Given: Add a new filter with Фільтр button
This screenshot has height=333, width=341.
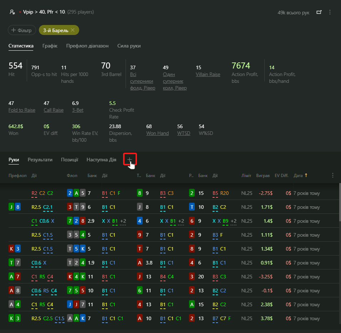Looking at the screenshot, I should (x=22, y=30).
